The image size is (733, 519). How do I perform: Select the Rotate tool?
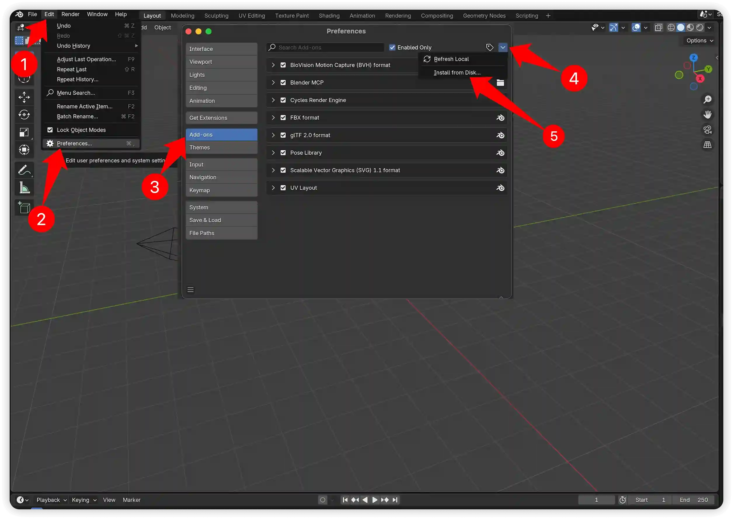click(x=24, y=114)
